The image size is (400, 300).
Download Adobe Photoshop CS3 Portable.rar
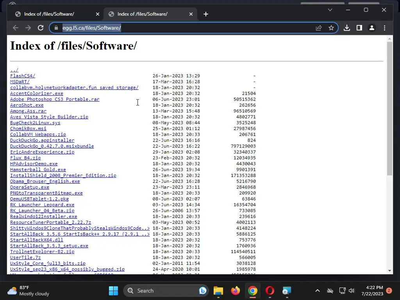pyautogui.click(x=55, y=99)
